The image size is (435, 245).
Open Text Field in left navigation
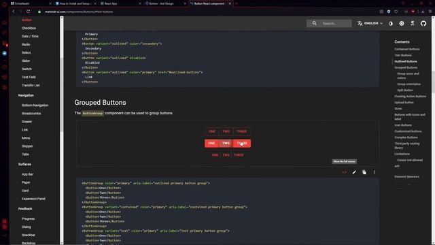click(29, 77)
